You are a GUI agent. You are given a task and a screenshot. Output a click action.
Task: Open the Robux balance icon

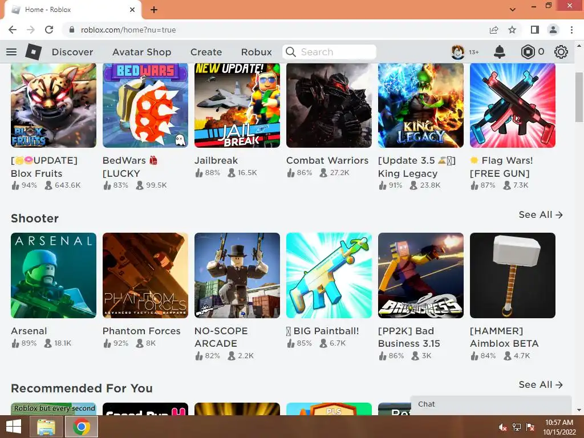(x=528, y=52)
